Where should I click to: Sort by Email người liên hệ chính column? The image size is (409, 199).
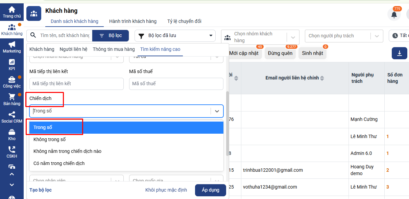pos(322,78)
